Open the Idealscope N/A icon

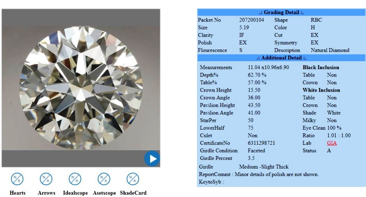[75, 179]
